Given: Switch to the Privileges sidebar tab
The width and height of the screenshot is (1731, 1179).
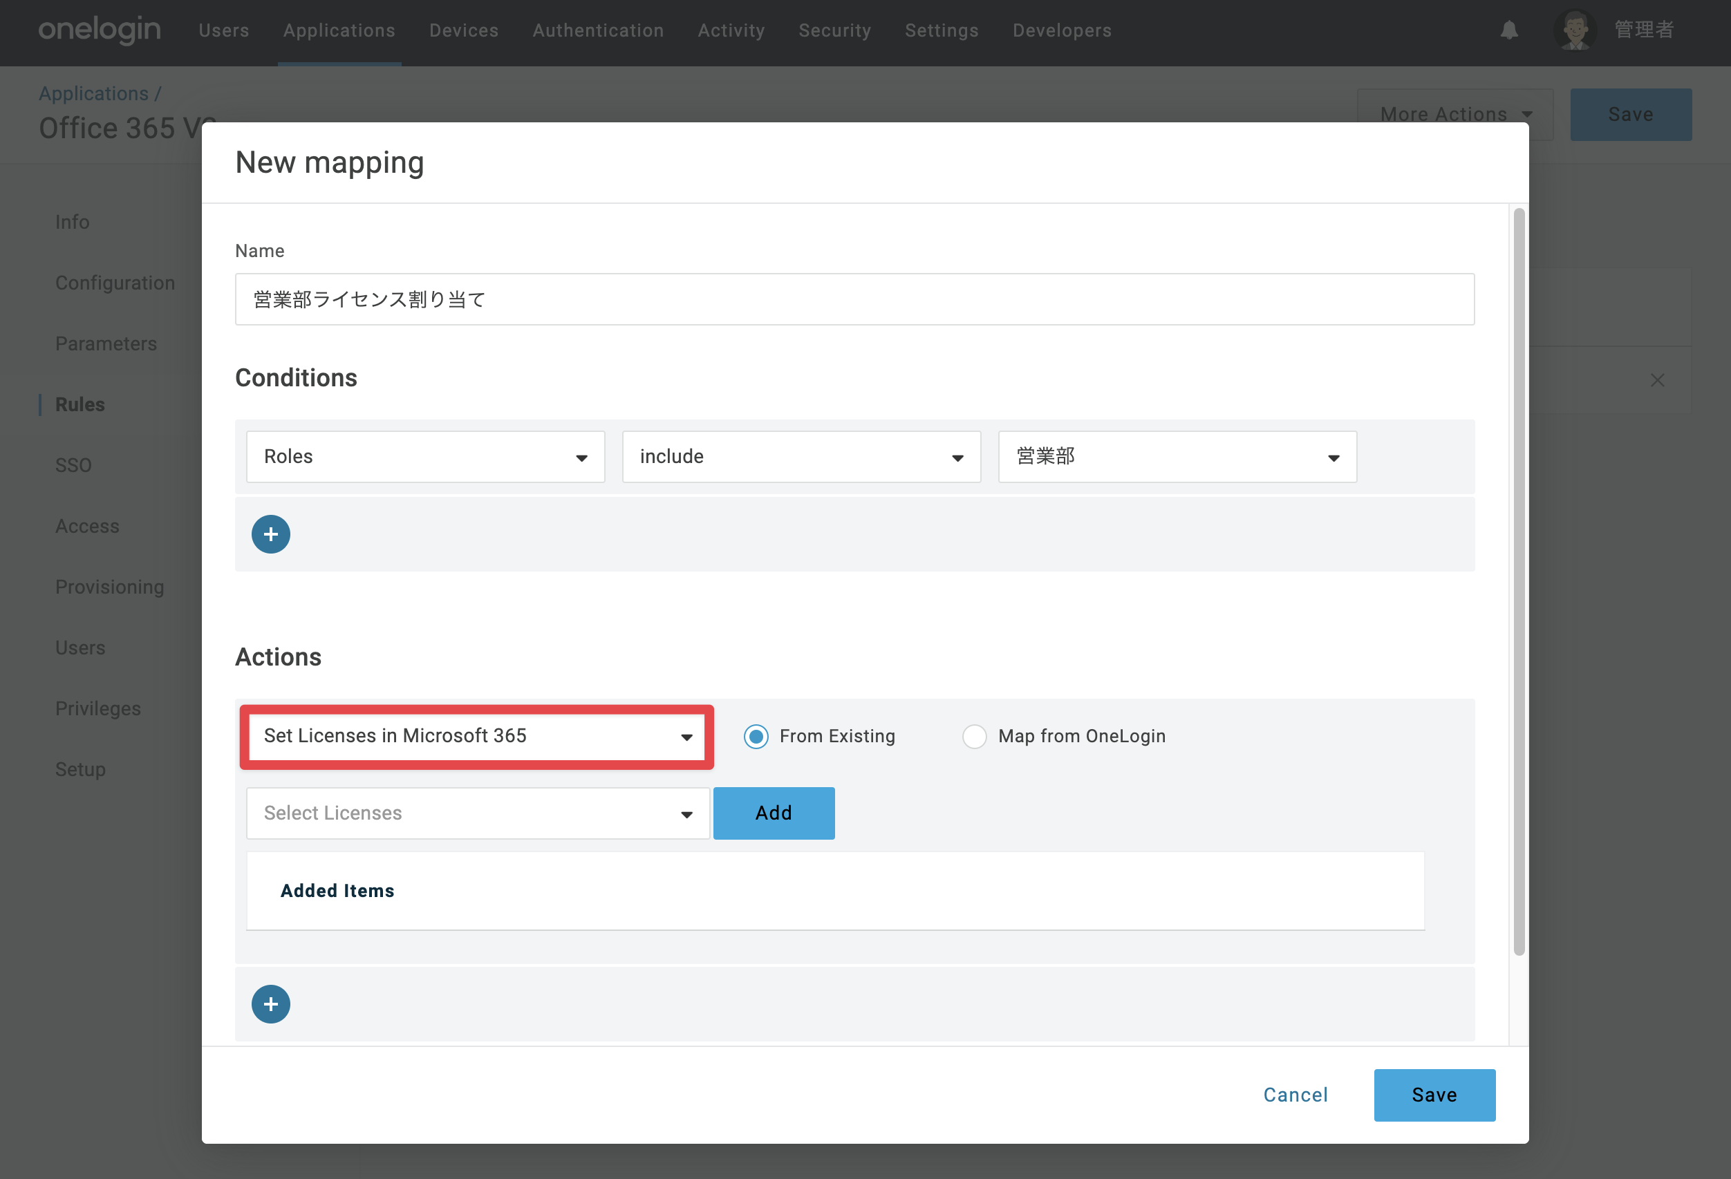Looking at the screenshot, I should (x=97, y=709).
